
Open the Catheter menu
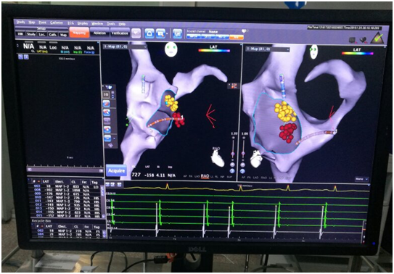pos(57,23)
